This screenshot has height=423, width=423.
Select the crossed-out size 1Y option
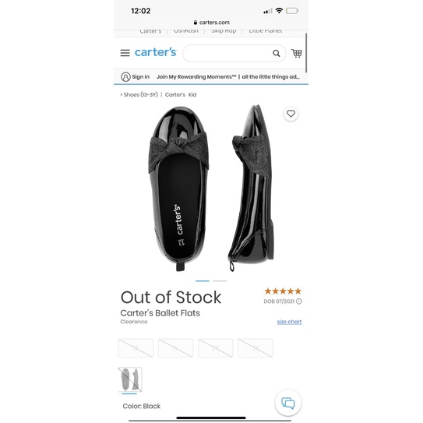tap(175, 348)
